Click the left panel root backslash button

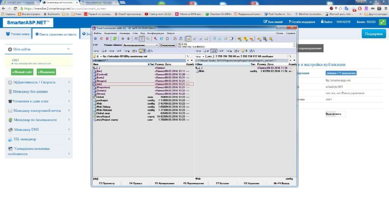click(188, 57)
